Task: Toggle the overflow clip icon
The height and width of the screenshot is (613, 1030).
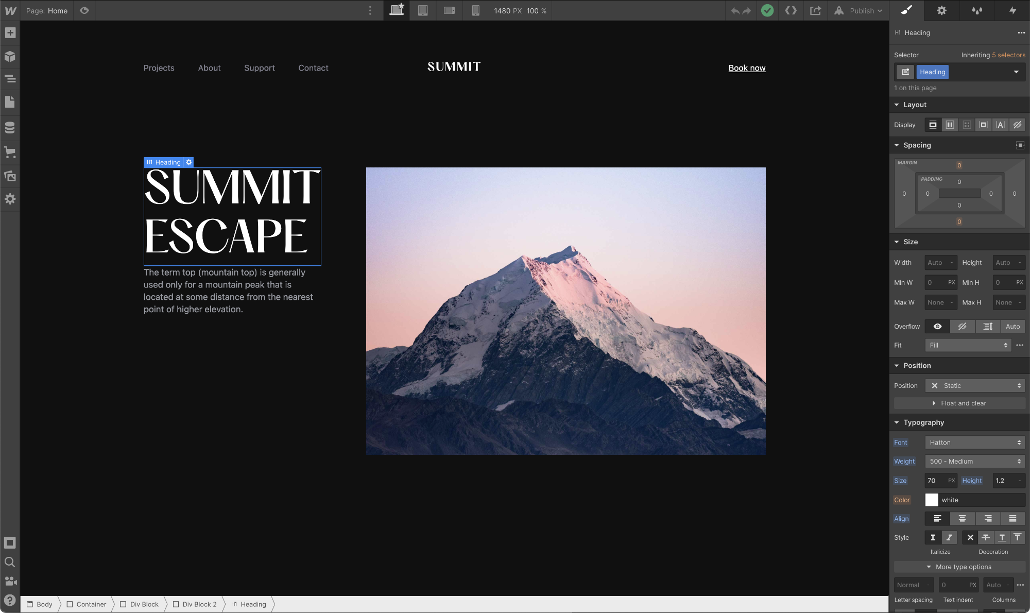Action: (962, 326)
